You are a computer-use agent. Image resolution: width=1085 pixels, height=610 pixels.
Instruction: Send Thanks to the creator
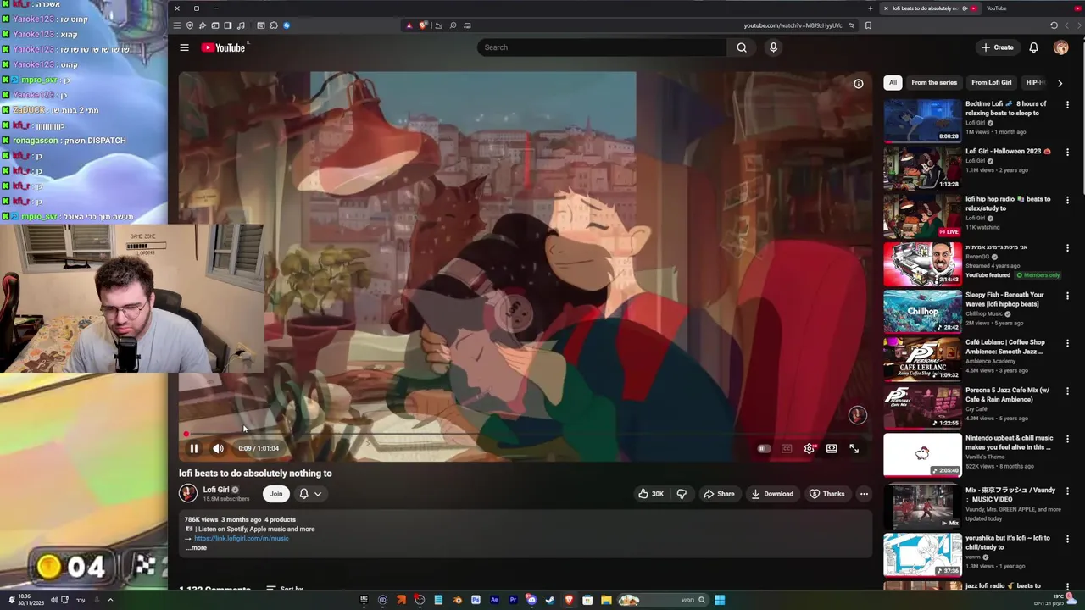pyautogui.click(x=826, y=494)
